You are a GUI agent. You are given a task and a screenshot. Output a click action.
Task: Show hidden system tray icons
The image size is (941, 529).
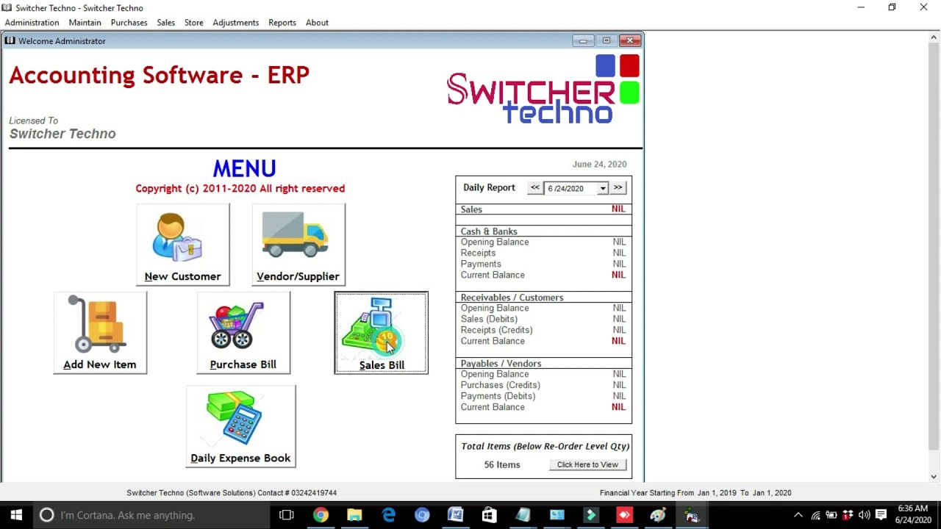(x=798, y=515)
